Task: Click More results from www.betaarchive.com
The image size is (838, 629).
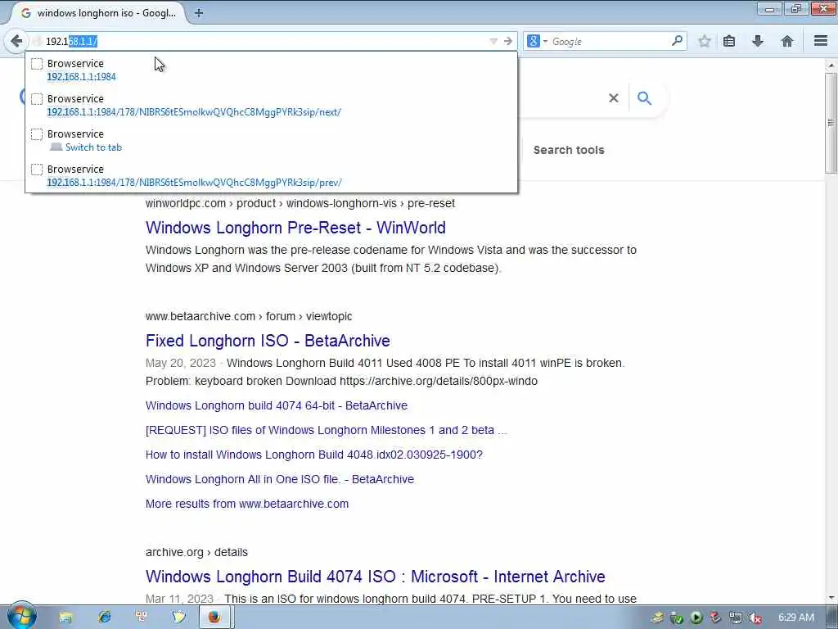Action: point(247,504)
